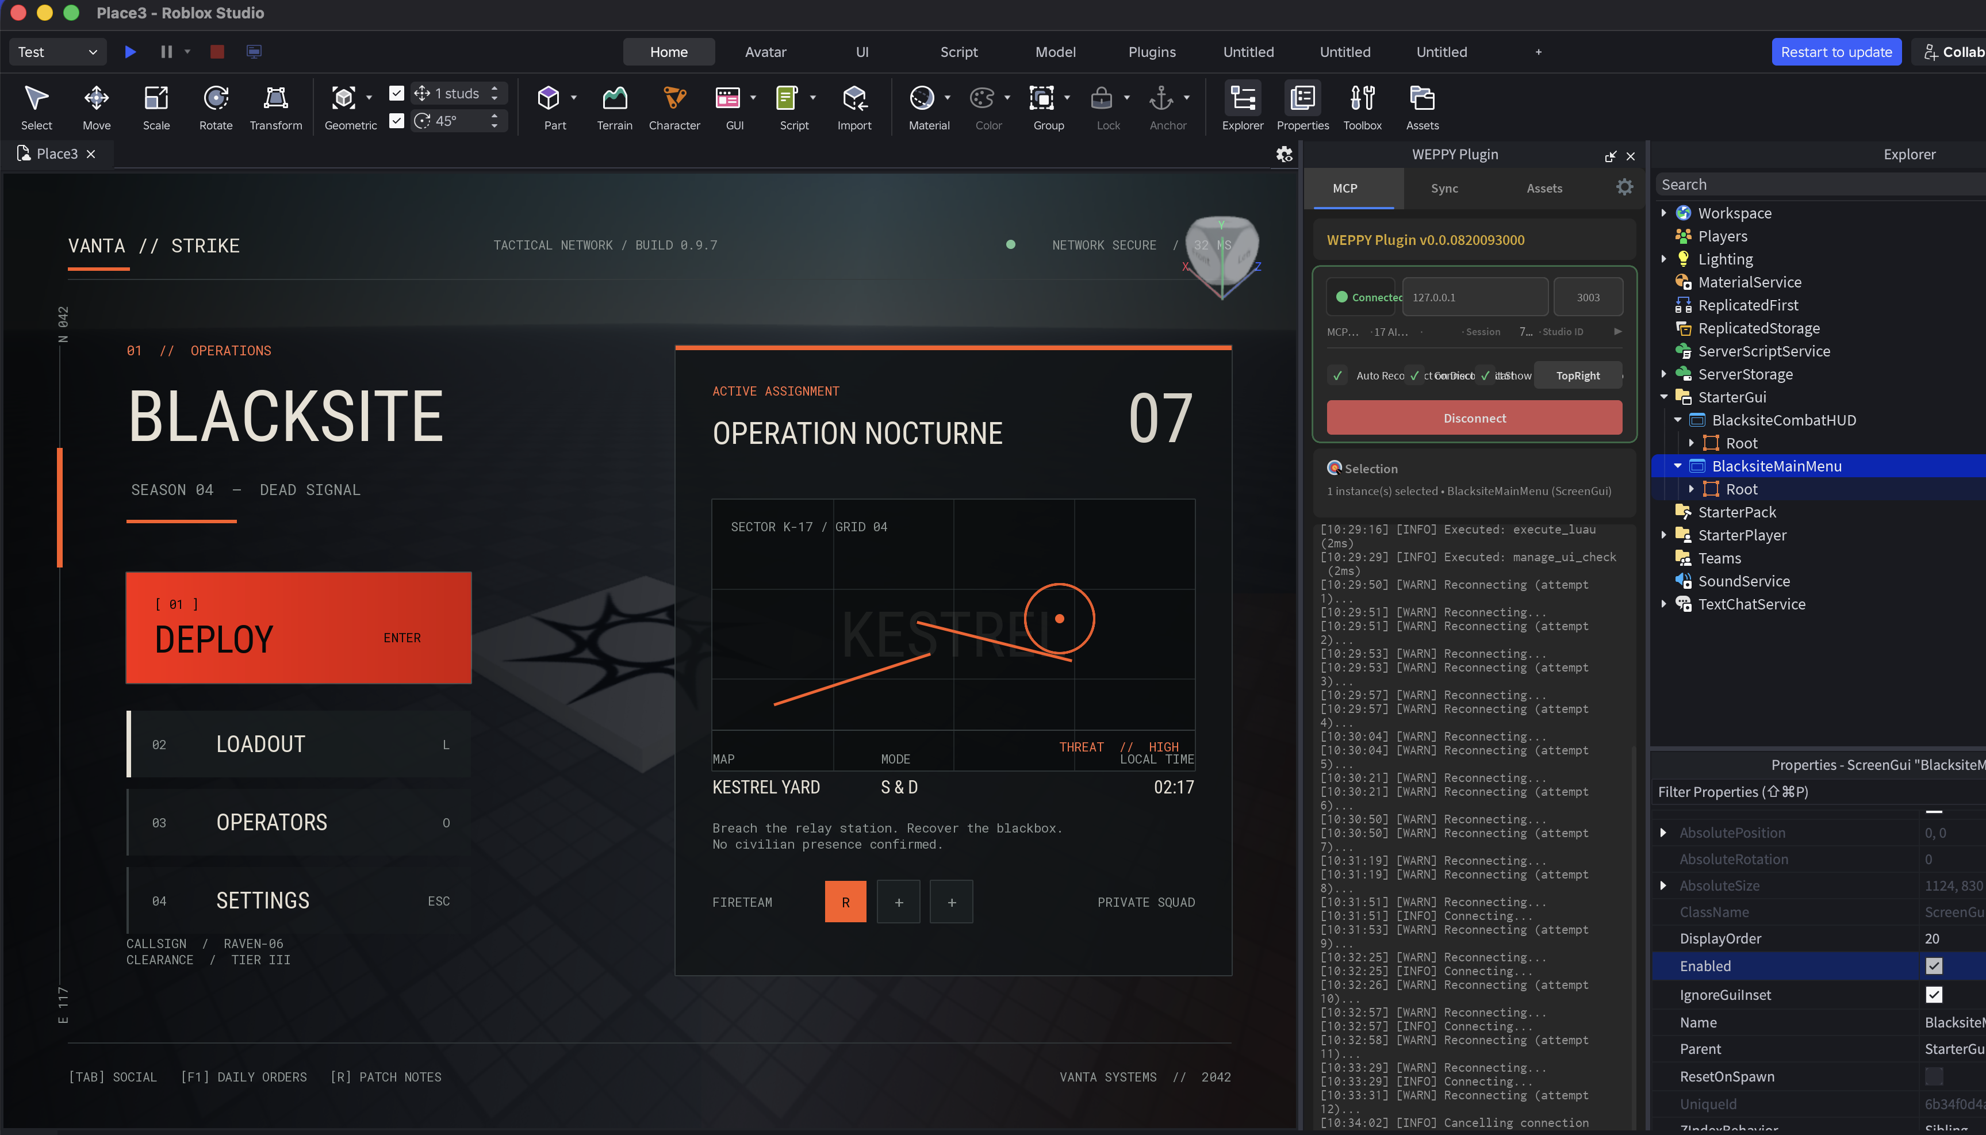
Task: Pop out the WEPPY Plugin panel
Action: click(1611, 156)
